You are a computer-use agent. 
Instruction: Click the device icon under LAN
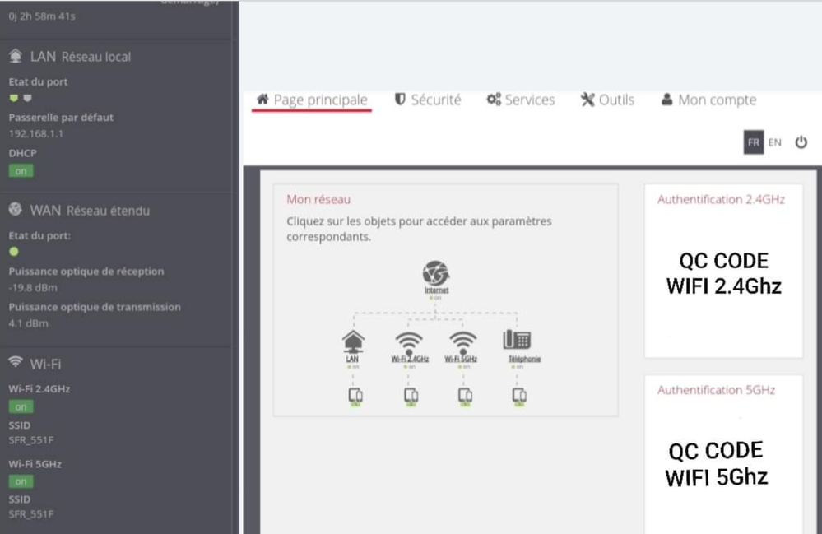click(x=355, y=396)
